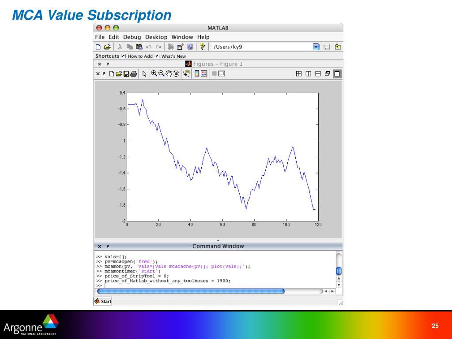Click the yellow question mark Help icon
The image size is (452, 339).
pos(202,47)
